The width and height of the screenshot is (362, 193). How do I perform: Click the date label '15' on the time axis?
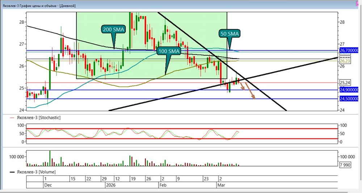click(x=73, y=179)
